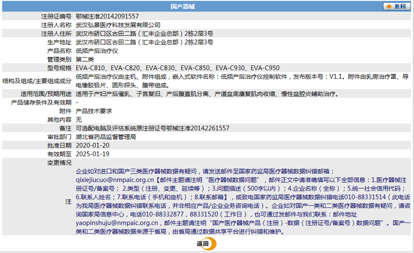
Task: Click the label 注册人名称
Action: tap(56, 25)
